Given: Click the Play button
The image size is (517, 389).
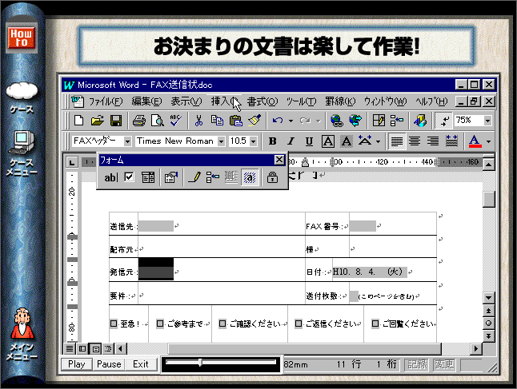Looking at the screenshot, I should (77, 364).
